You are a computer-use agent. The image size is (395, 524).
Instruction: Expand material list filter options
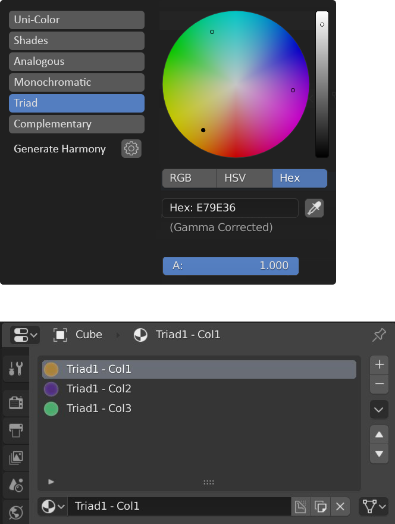[x=51, y=482]
